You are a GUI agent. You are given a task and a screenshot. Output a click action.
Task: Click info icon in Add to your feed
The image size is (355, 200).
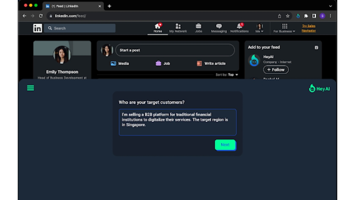click(316, 48)
